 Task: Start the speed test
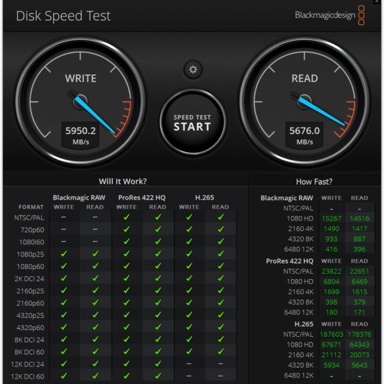[x=192, y=122]
